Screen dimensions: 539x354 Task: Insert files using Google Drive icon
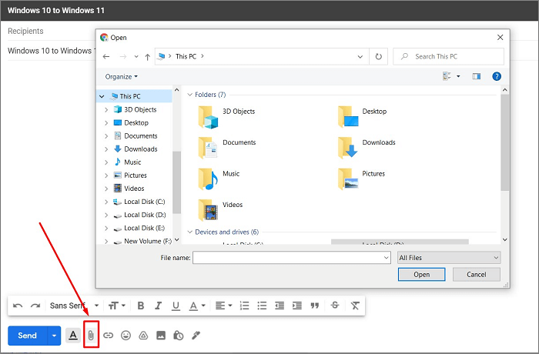pos(143,336)
